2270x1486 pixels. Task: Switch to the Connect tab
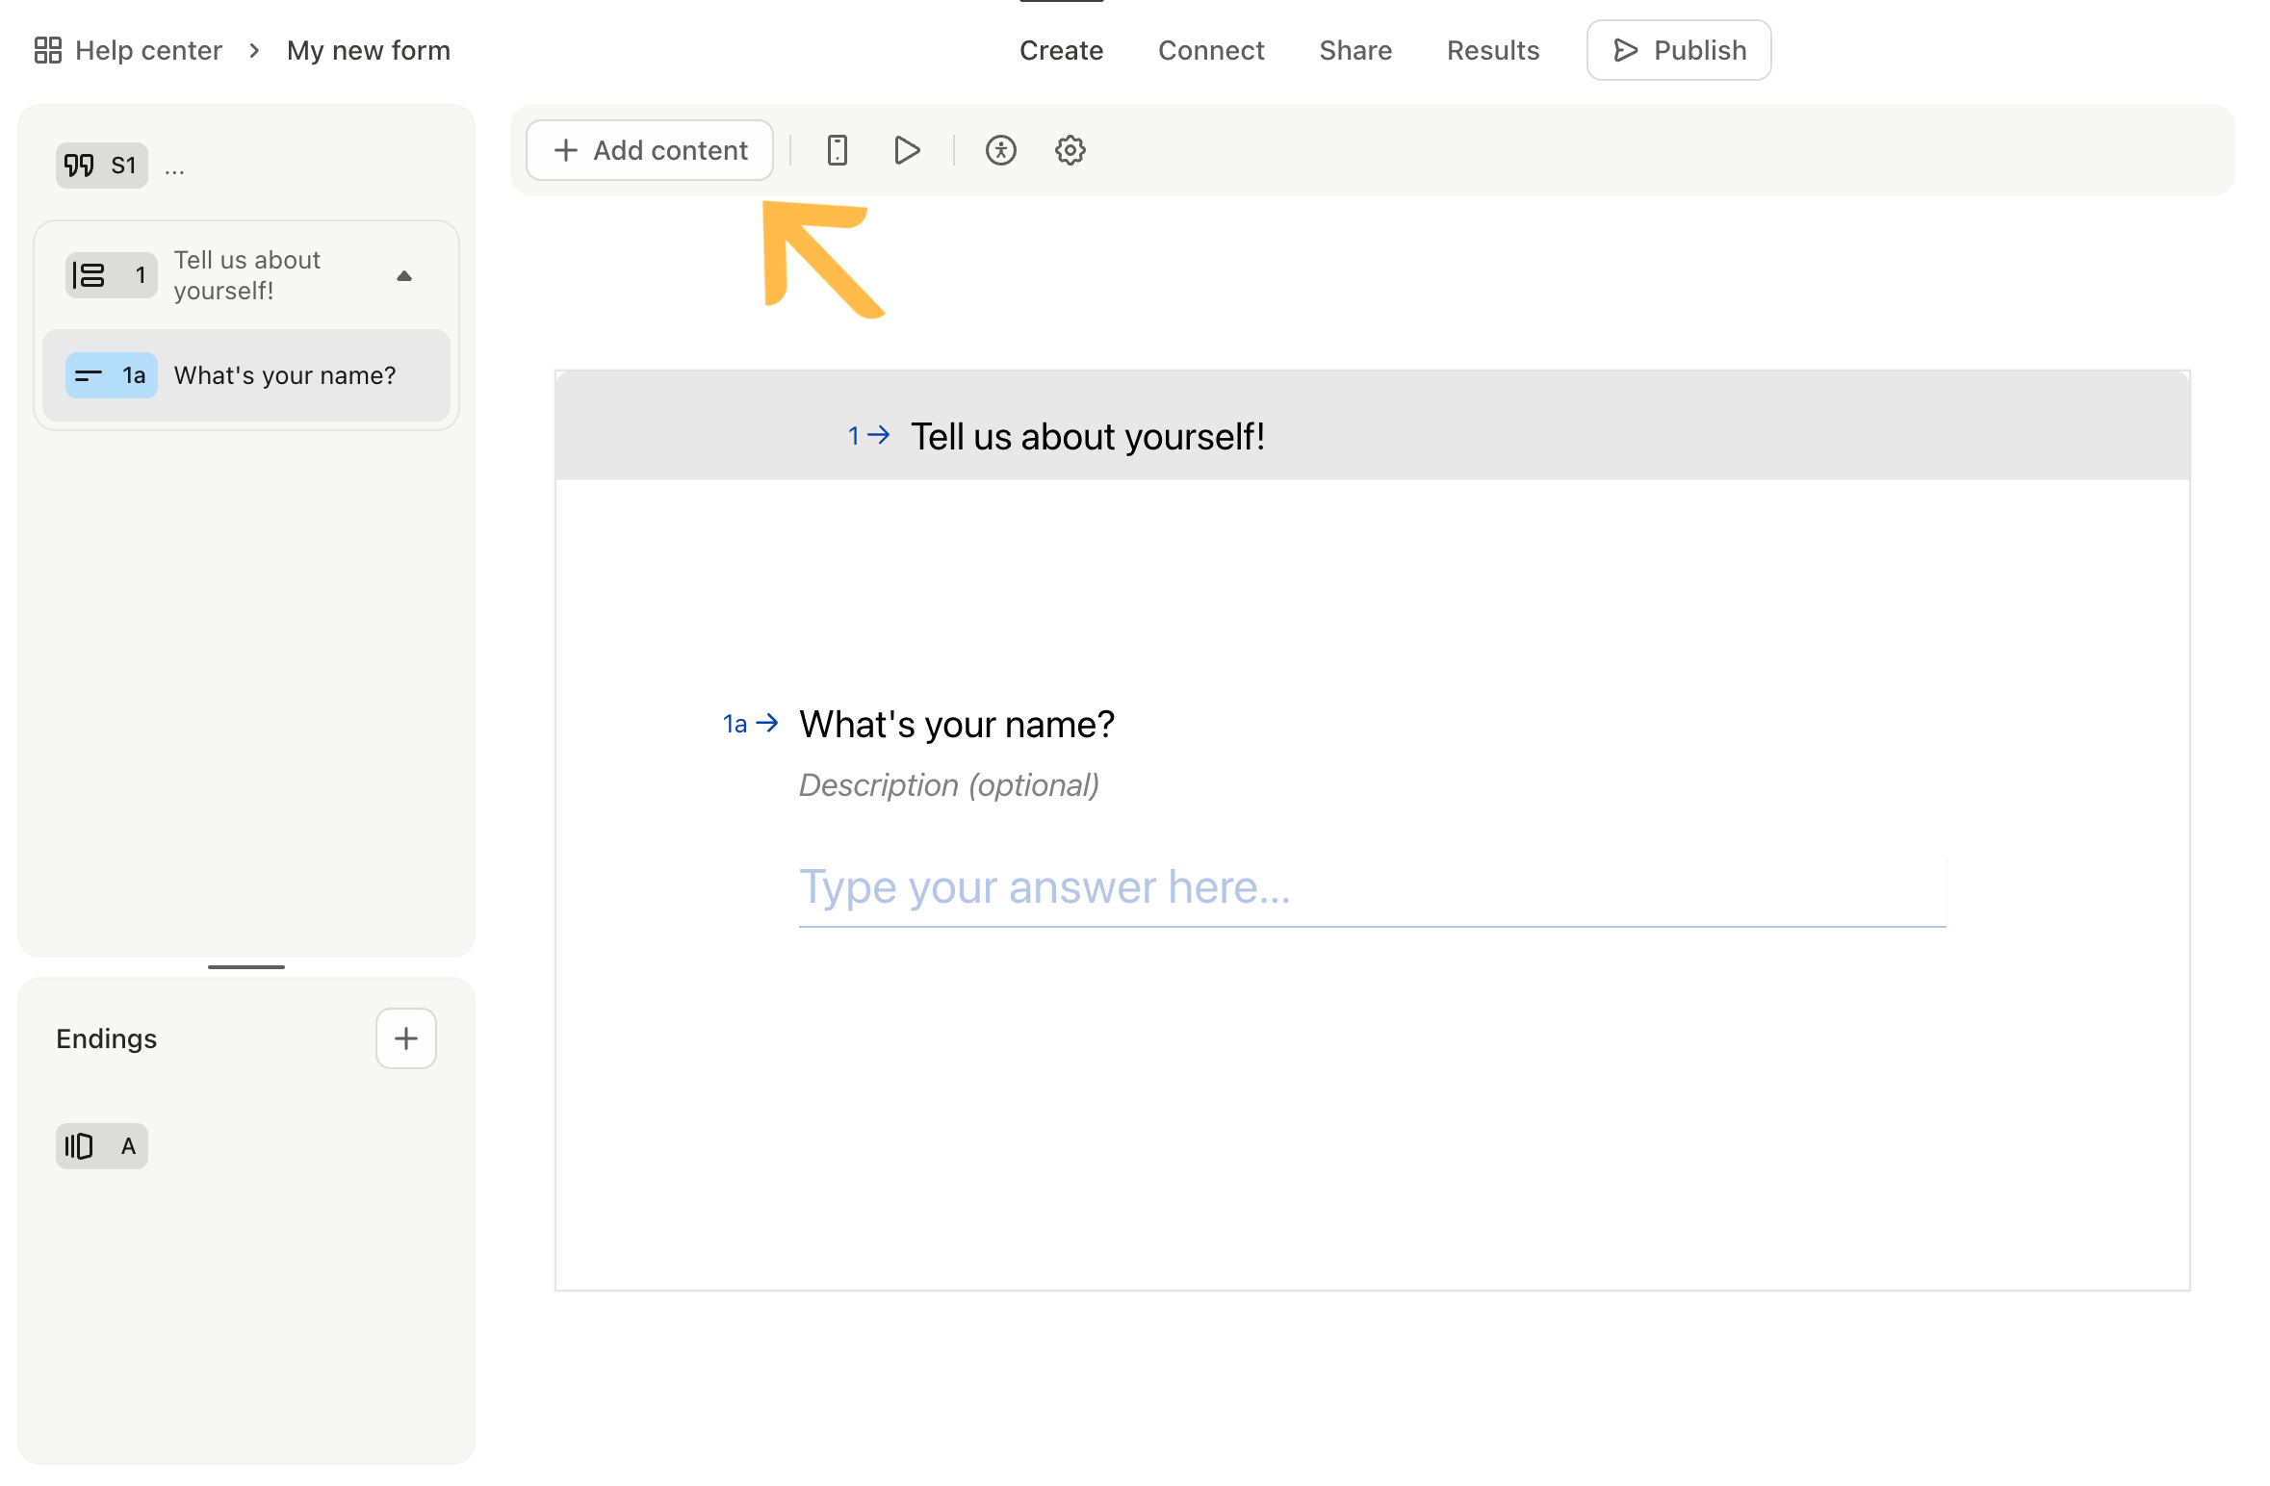(x=1210, y=50)
